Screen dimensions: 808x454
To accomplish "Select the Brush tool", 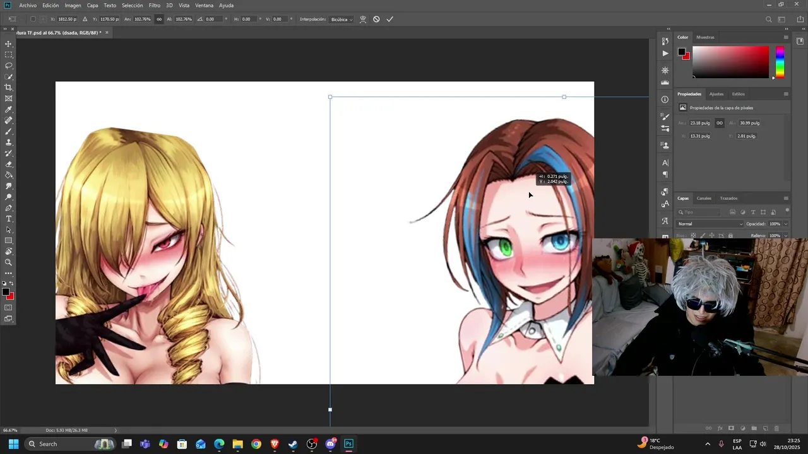I will pos(9,131).
